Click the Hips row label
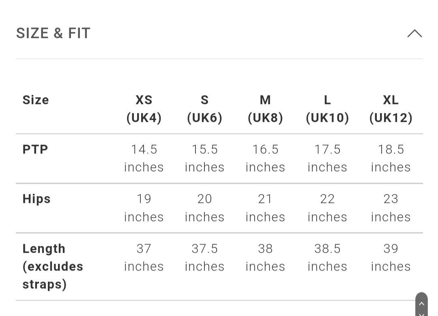 click(36, 199)
